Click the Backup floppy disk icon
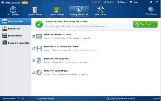Screen dimensions: 161x101 pyautogui.click(x=93, y=2)
